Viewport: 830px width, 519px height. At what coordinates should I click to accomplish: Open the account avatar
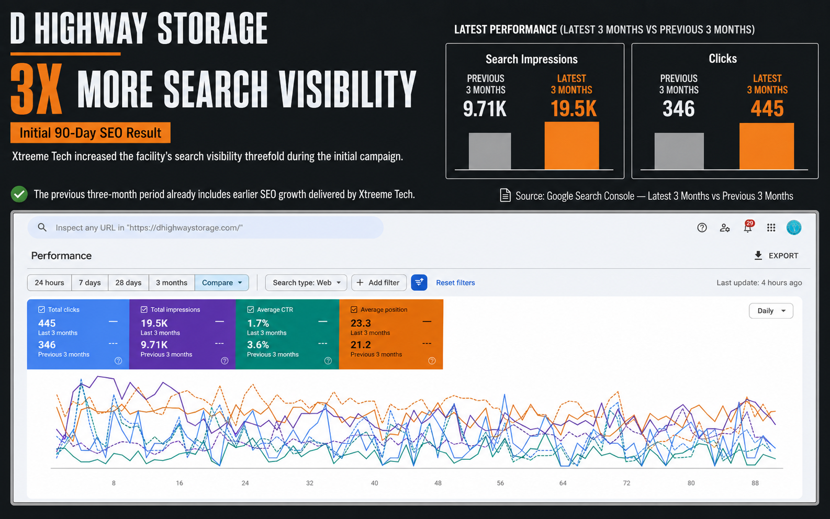pyautogui.click(x=794, y=228)
